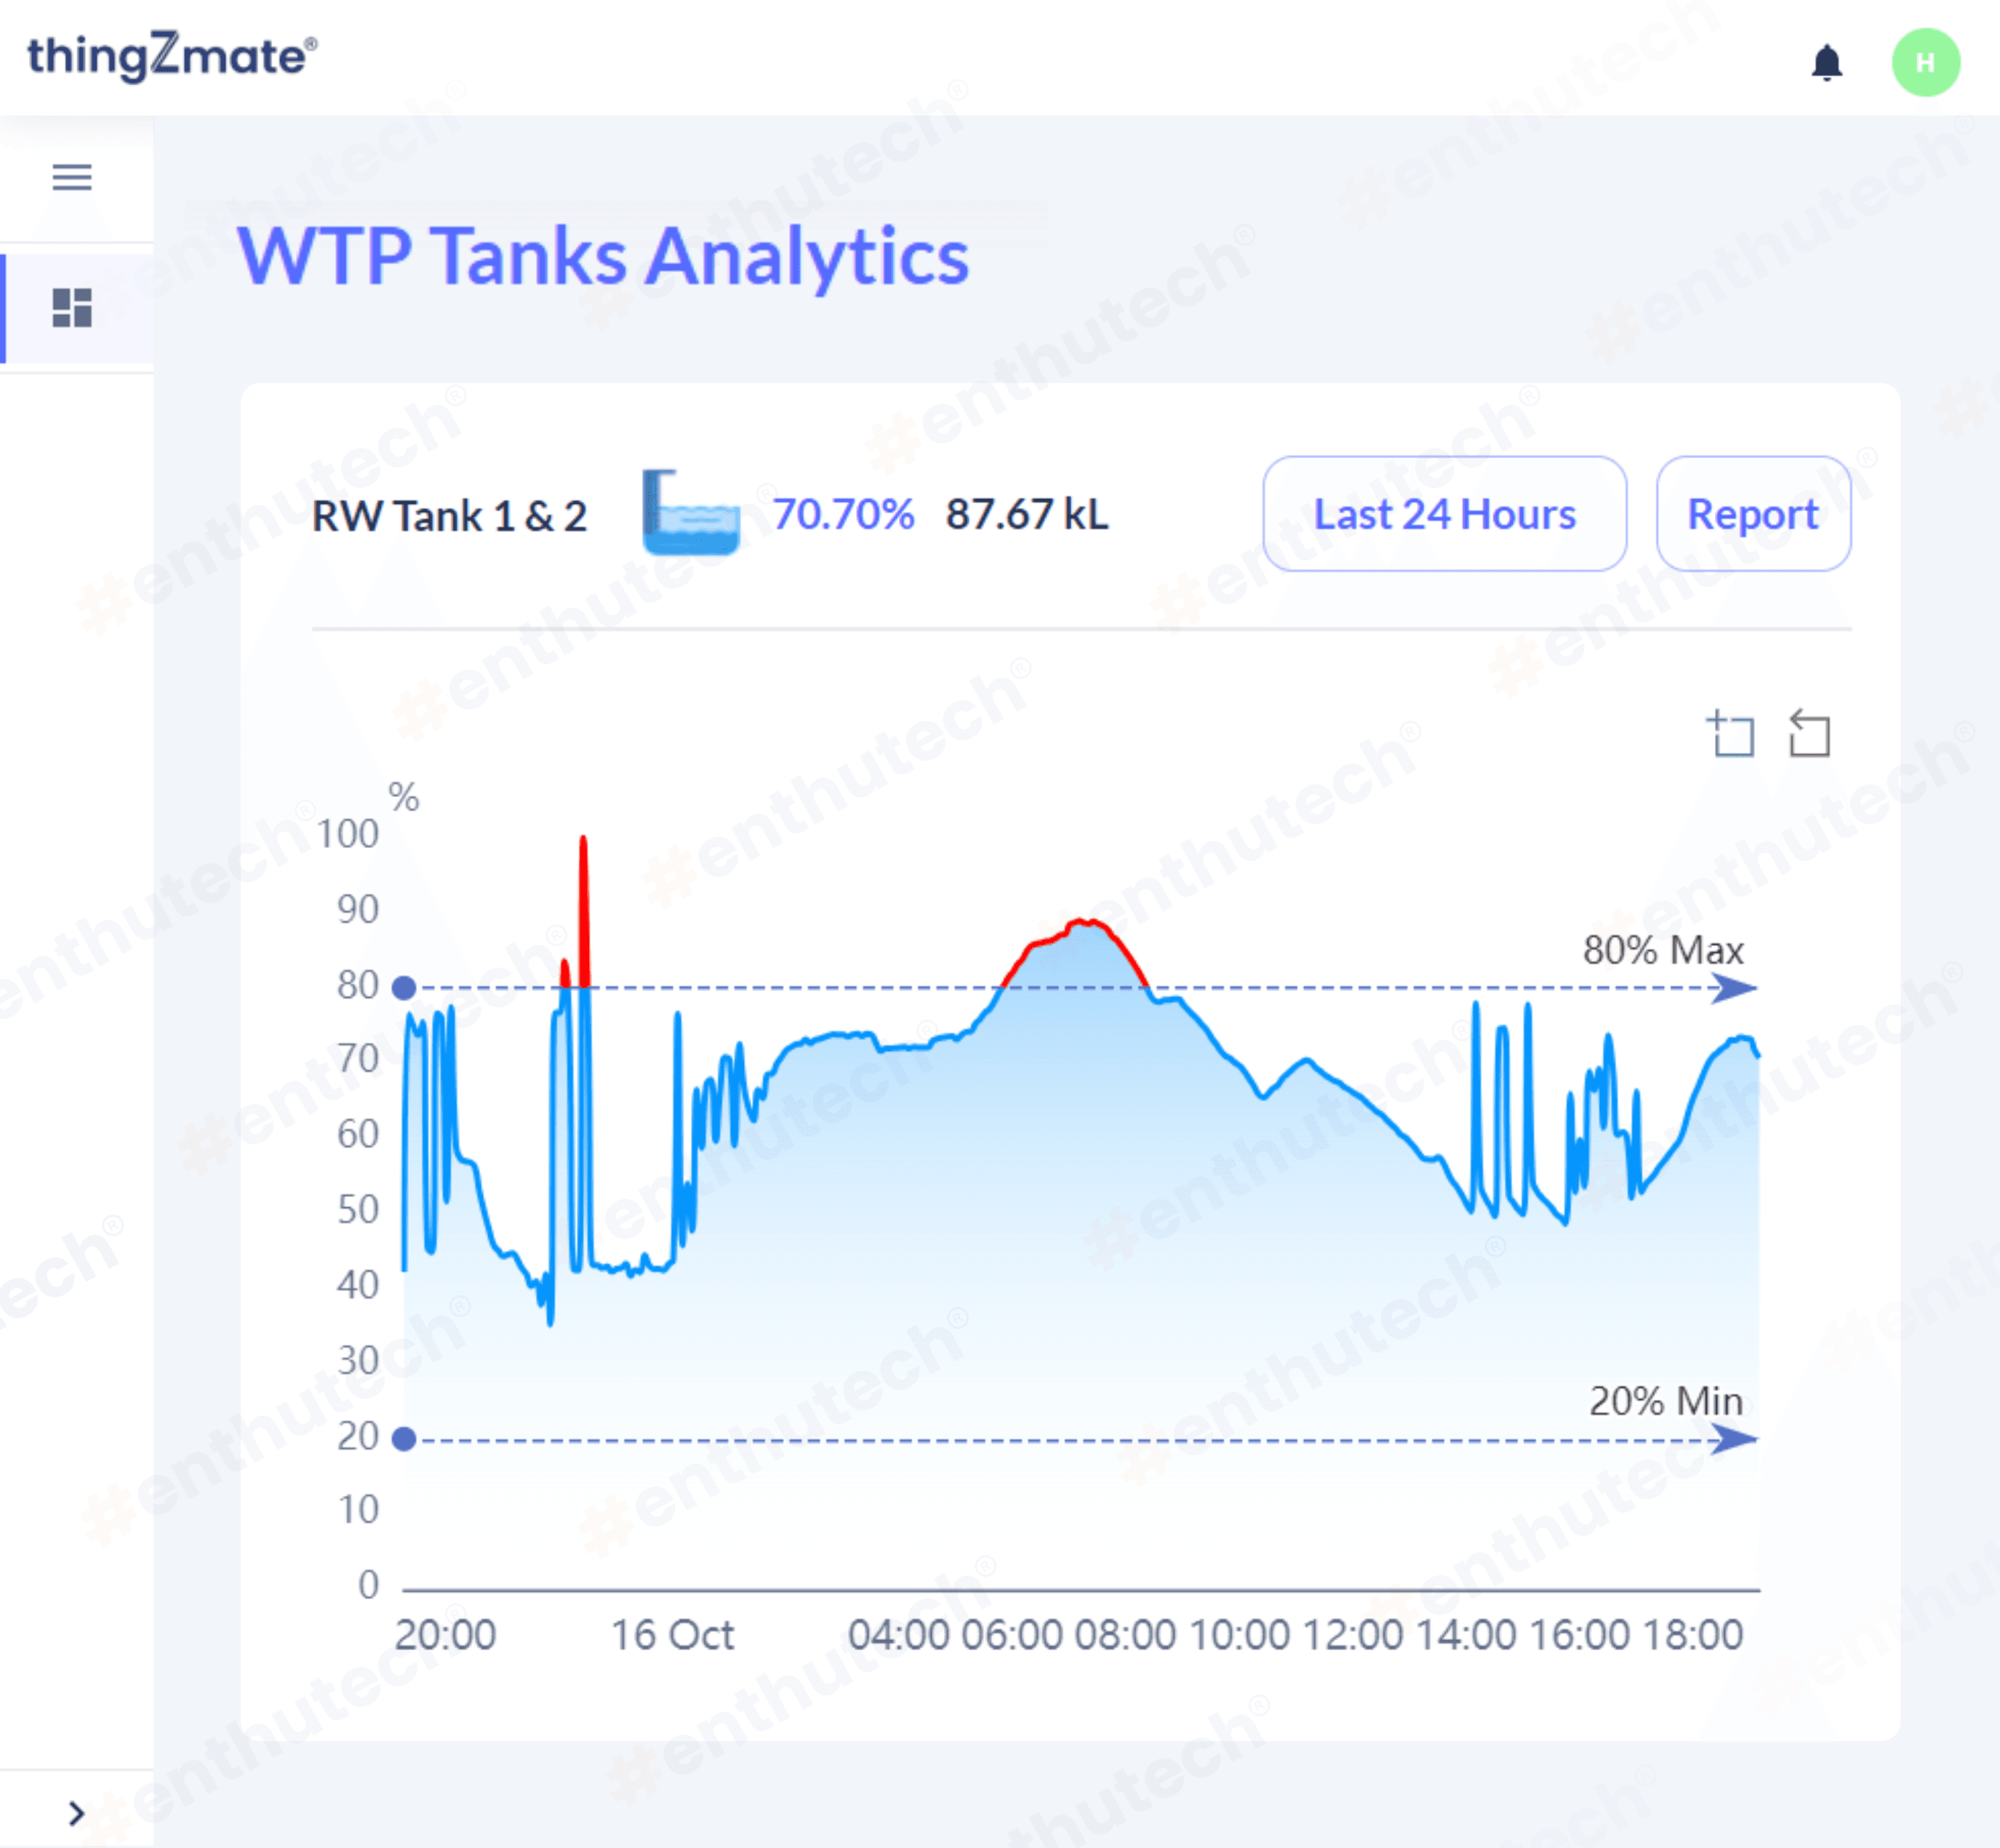
Task: Click the 20% Min threshold start dot
Action: coord(404,1439)
